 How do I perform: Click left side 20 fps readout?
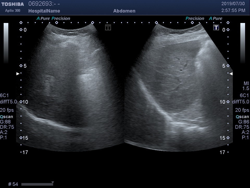[x=7, y=110]
